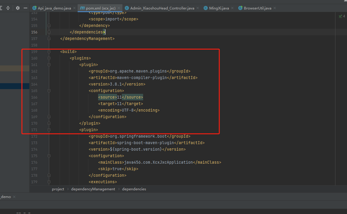This screenshot has height=214, width=347.
Task: Click the expand all icon
Action: [1, 8]
